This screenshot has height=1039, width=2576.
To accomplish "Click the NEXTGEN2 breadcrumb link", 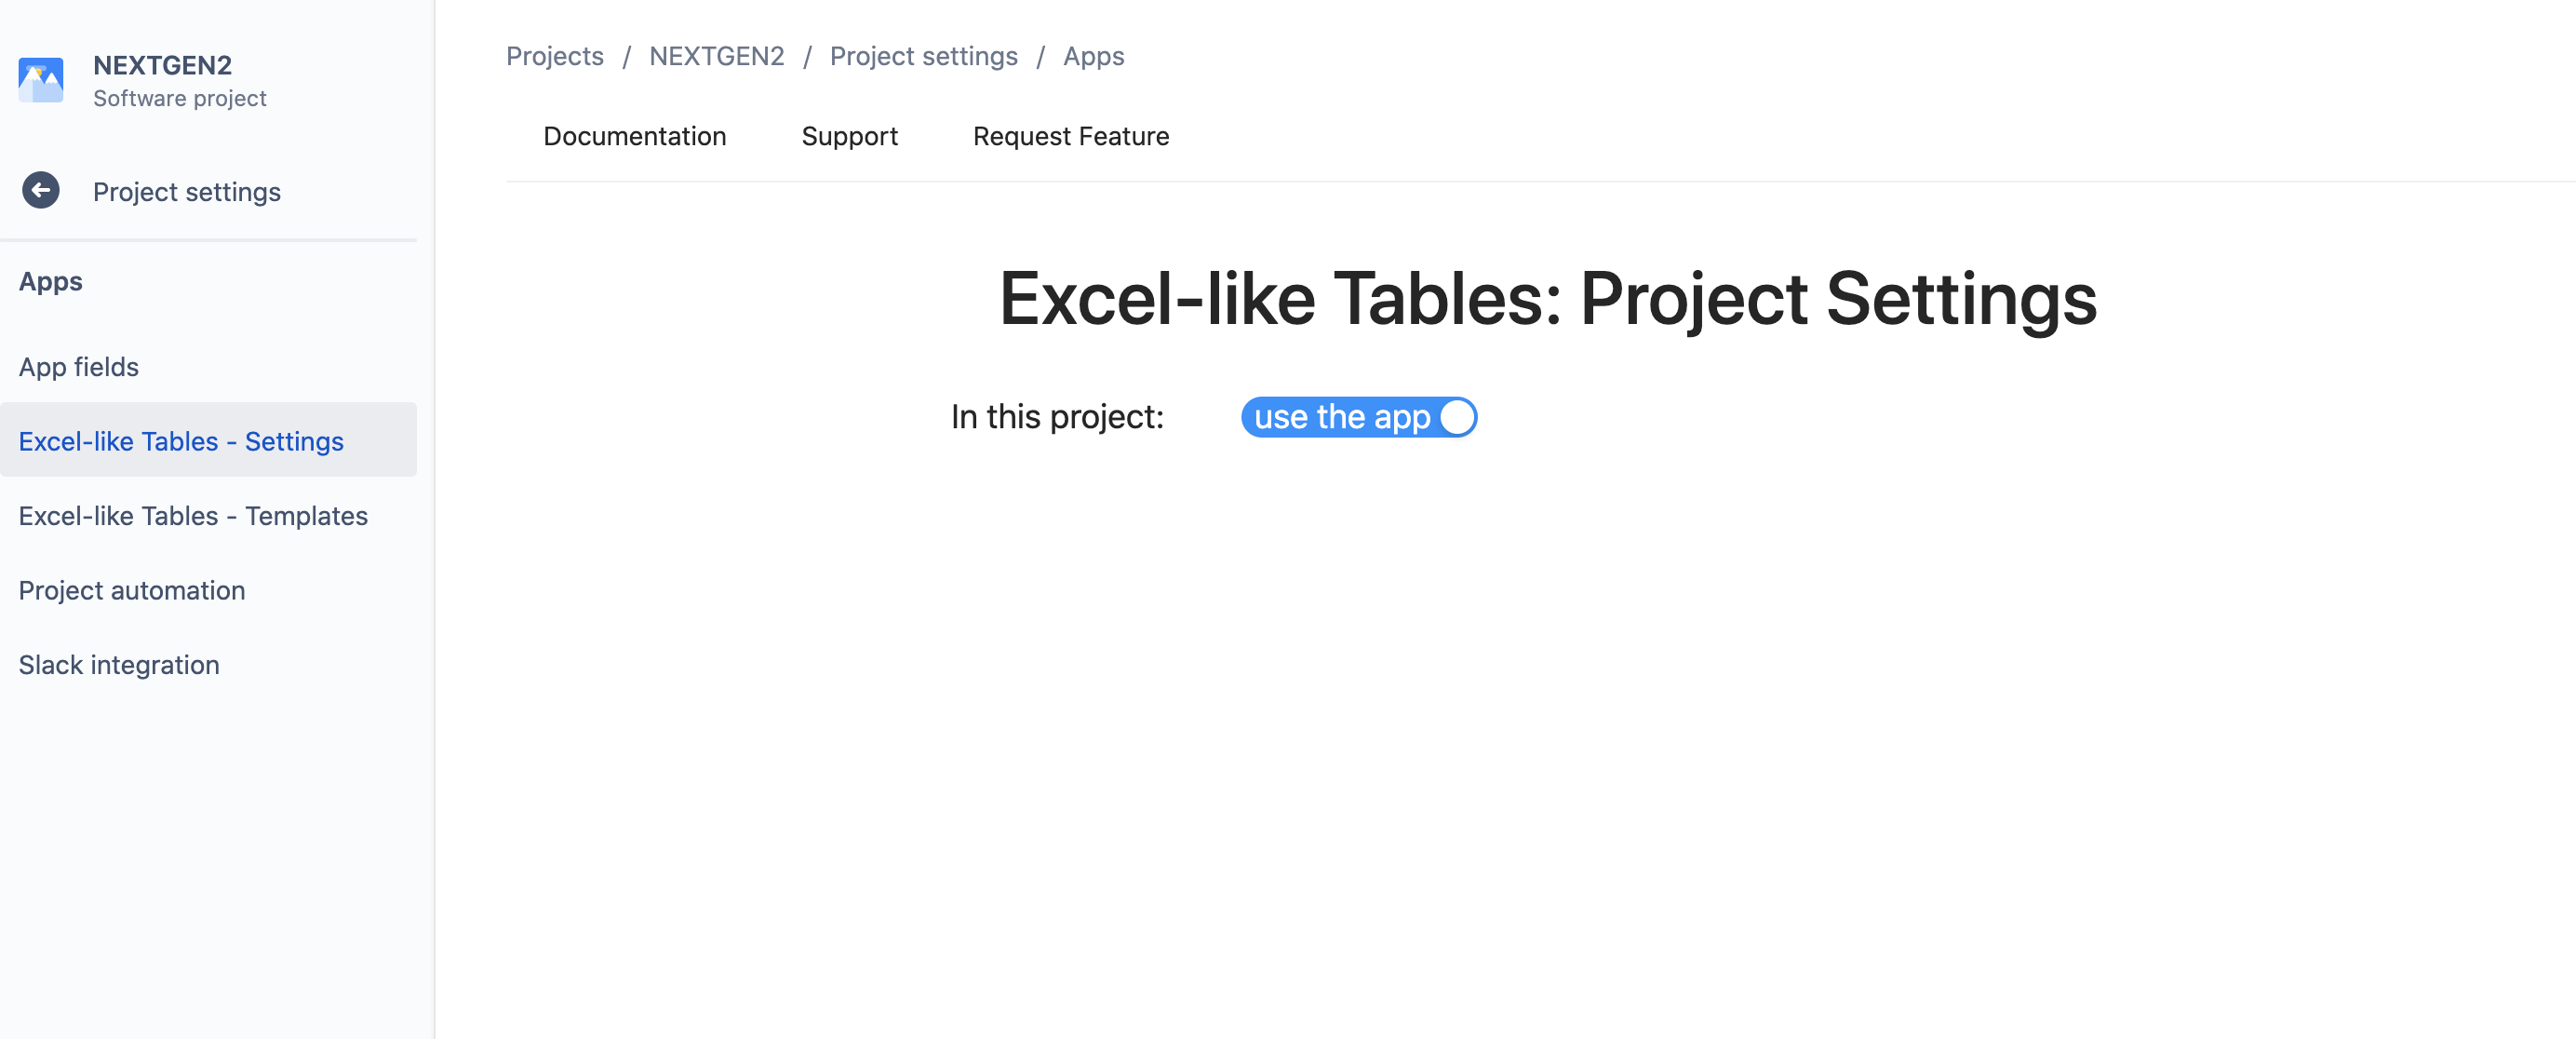I will (716, 56).
